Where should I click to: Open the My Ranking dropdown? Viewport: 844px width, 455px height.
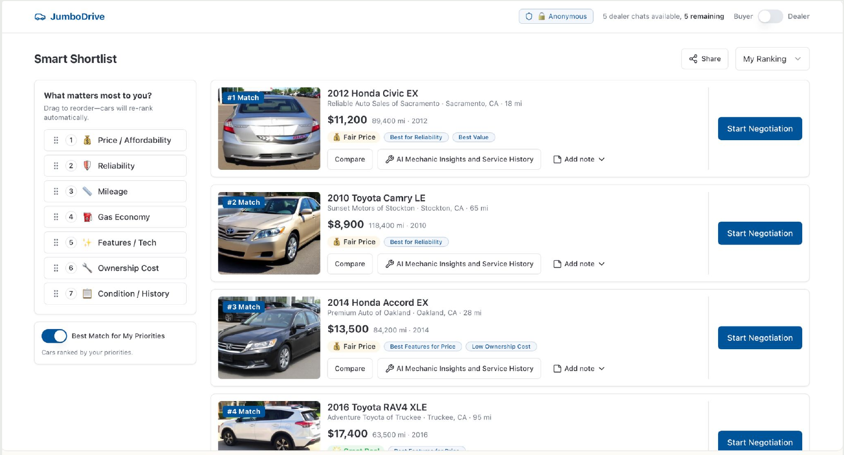point(772,59)
